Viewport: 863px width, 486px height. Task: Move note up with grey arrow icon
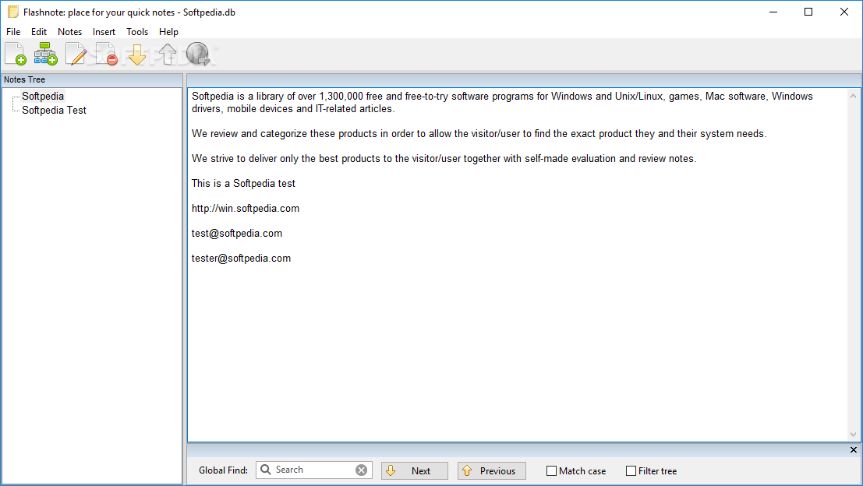(x=168, y=55)
